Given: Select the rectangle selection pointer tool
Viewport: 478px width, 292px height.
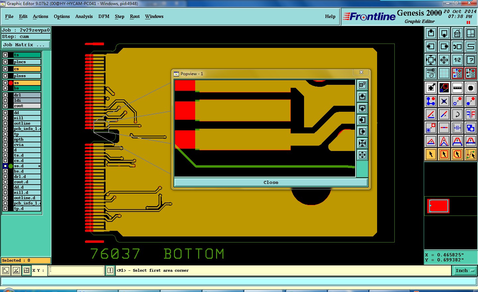Looking at the screenshot, I should click(x=444, y=154).
